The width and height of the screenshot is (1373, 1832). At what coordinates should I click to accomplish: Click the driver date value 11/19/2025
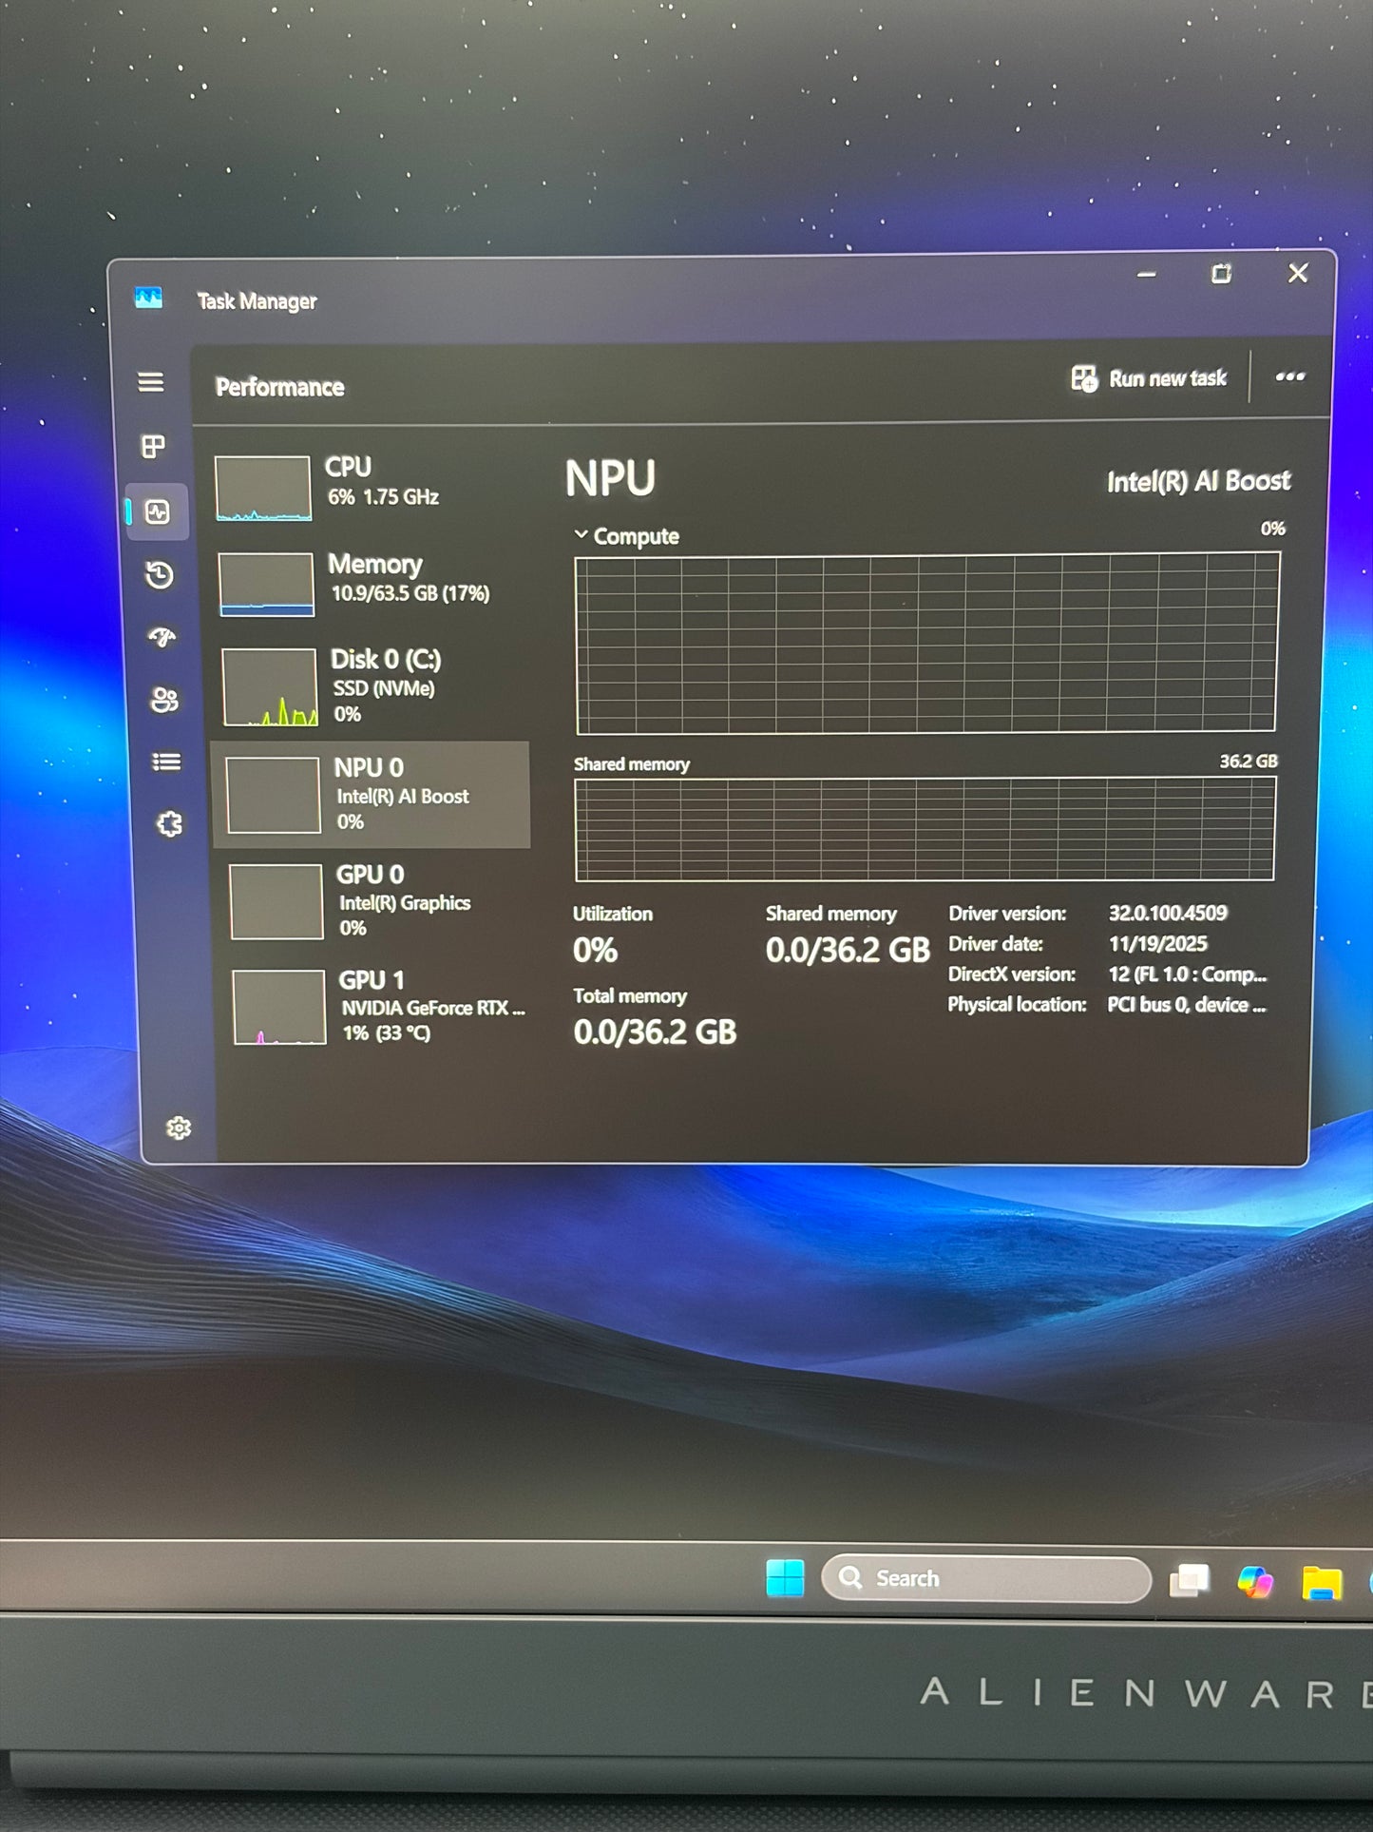point(1157,943)
